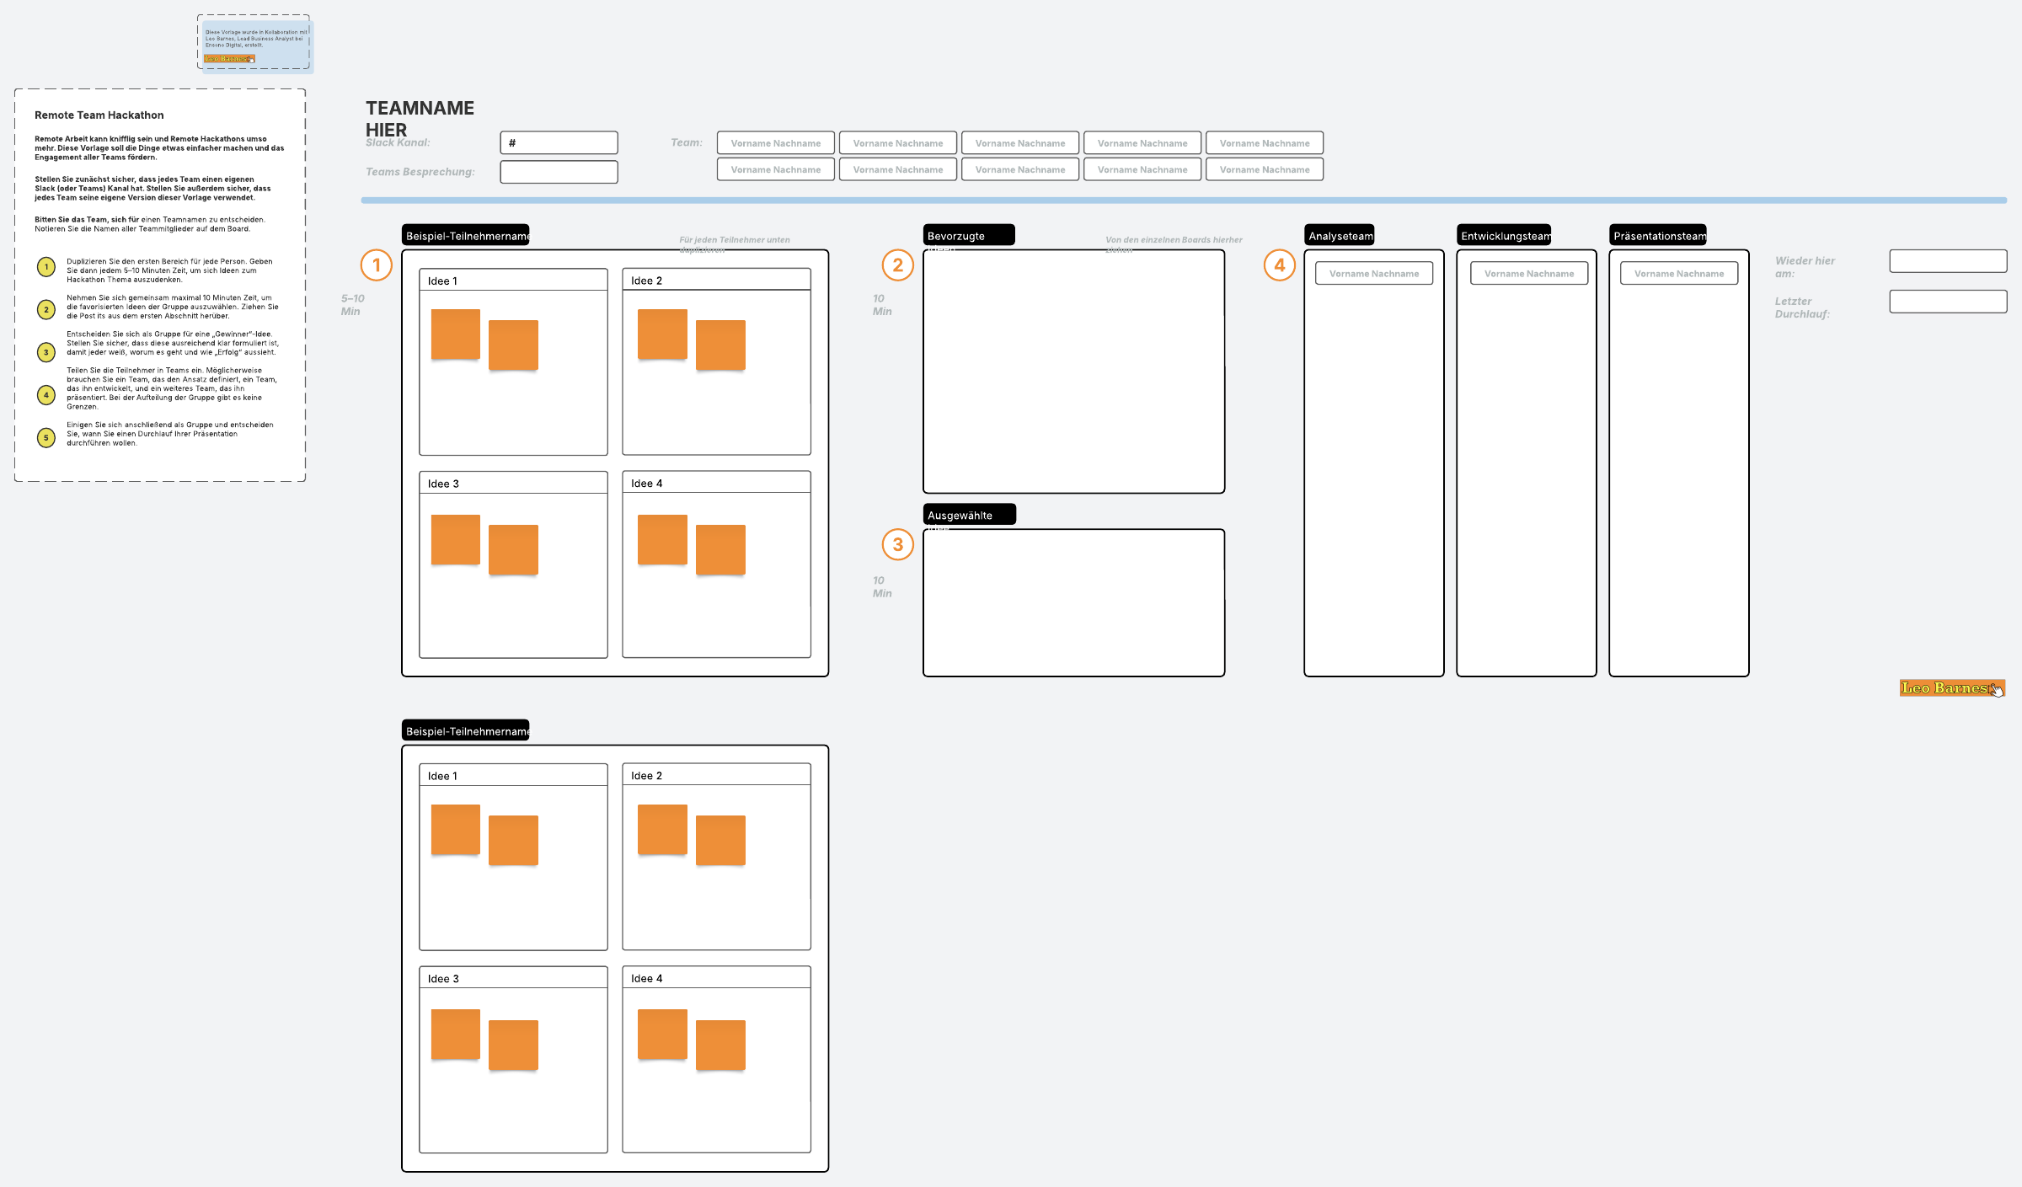Select the Ausgewählte section label

(969, 515)
